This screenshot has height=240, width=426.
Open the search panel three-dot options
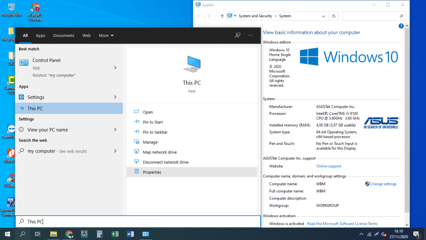[x=251, y=35]
